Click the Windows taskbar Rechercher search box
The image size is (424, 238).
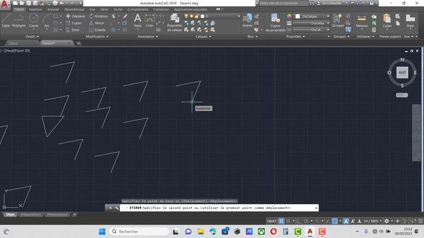click(139, 231)
